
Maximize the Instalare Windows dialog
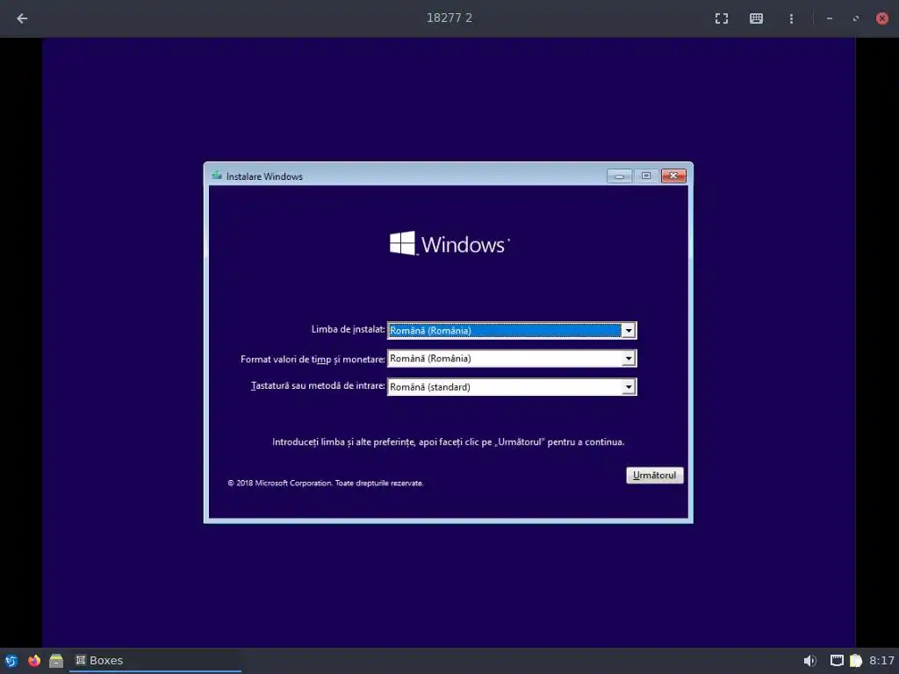(646, 176)
